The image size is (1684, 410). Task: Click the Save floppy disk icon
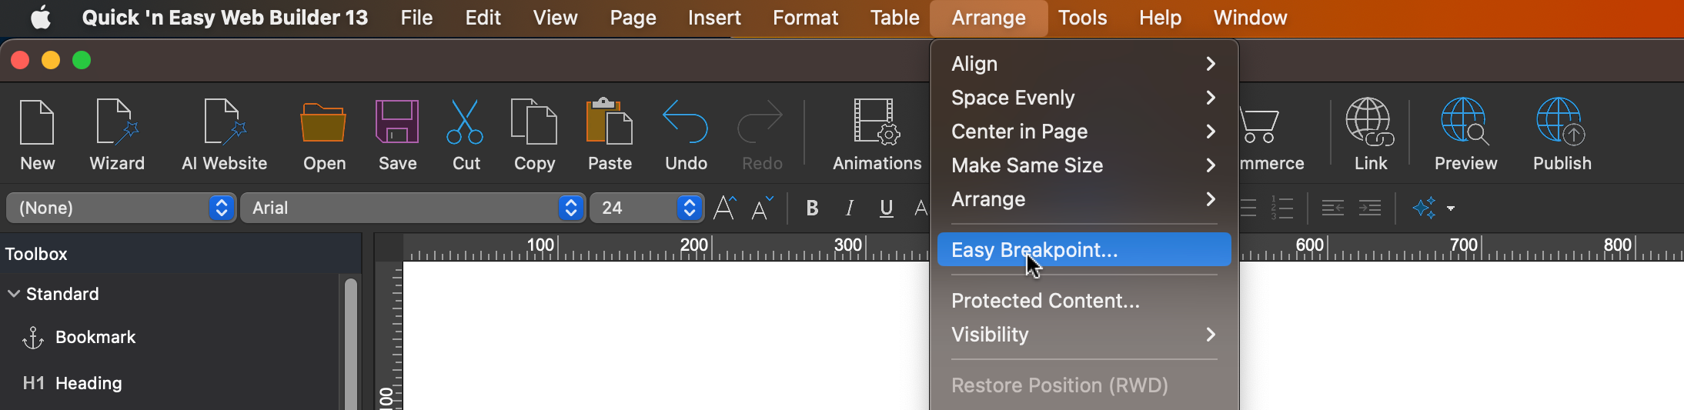pyautogui.click(x=397, y=123)
